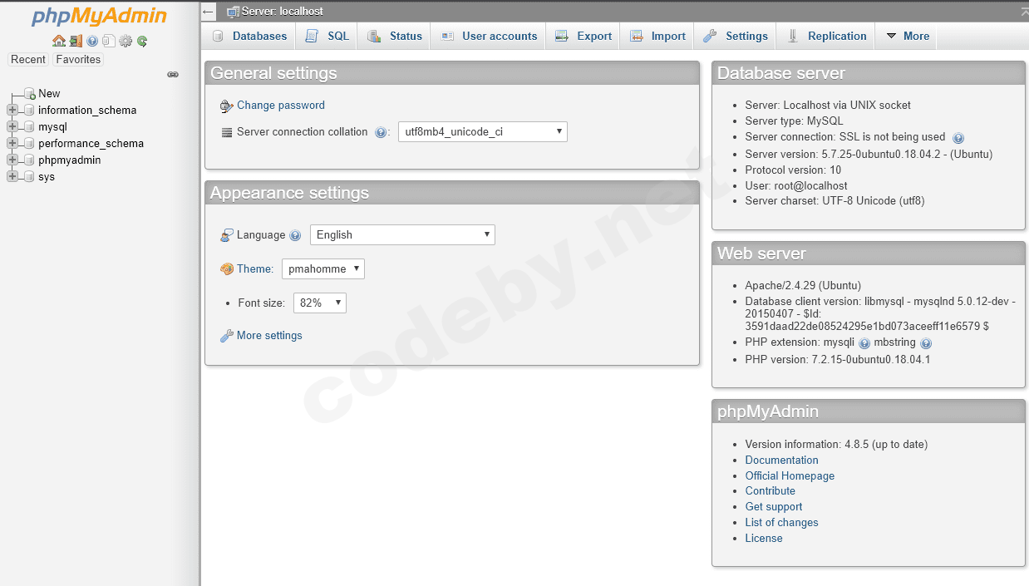1029x586 pixels.
Task: Expand the mysql database tree node
Action: pyautogui.click(x=12, y=127)
